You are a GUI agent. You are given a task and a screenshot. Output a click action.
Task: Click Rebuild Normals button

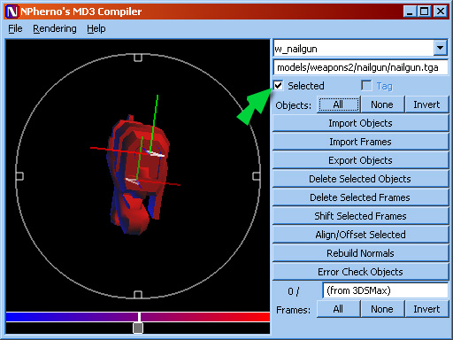(x=360, y=253)
